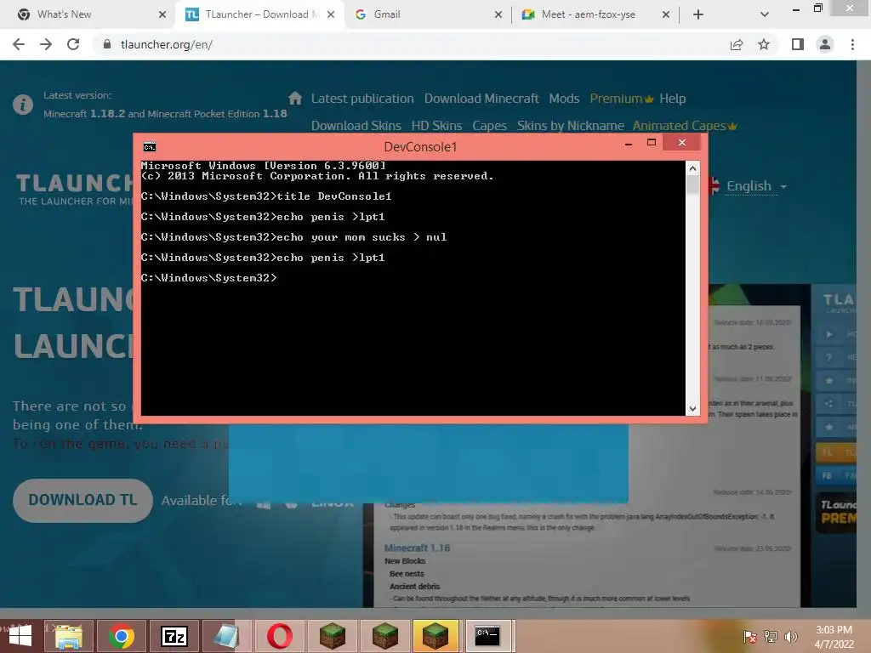Open Google Chrome from the taskbar
The width and height of the screenshot is (871, 653).
121,636
